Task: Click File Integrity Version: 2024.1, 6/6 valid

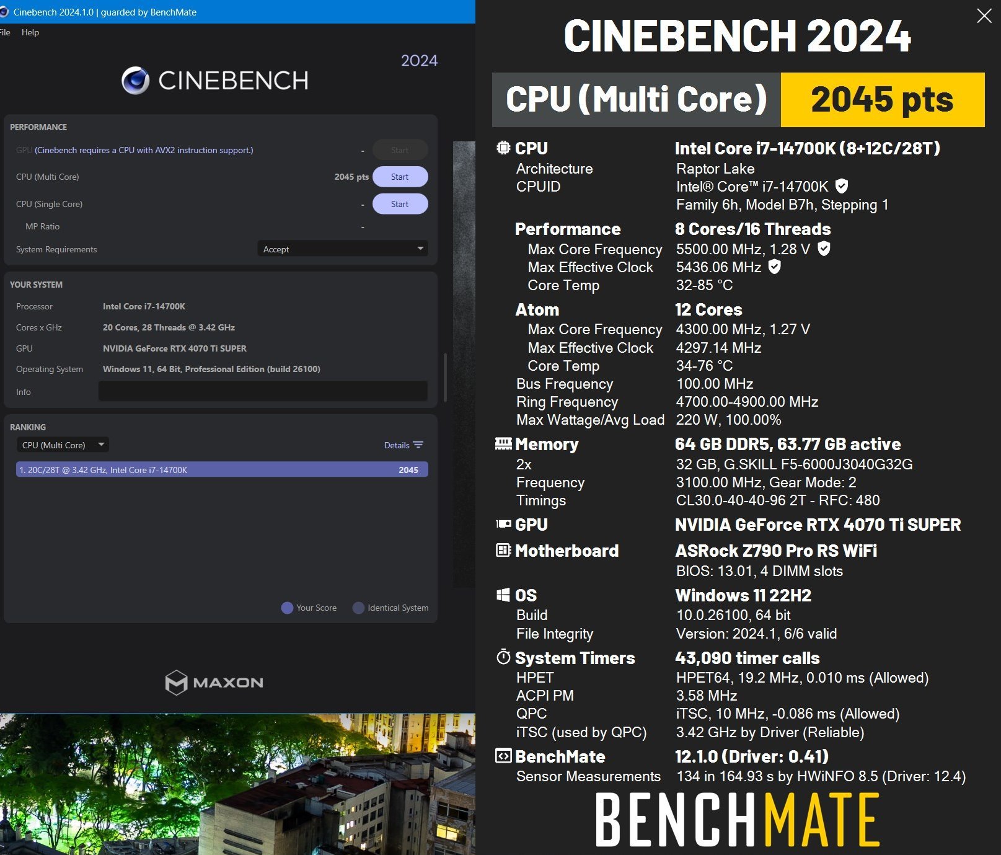Action: pos(756,634)
